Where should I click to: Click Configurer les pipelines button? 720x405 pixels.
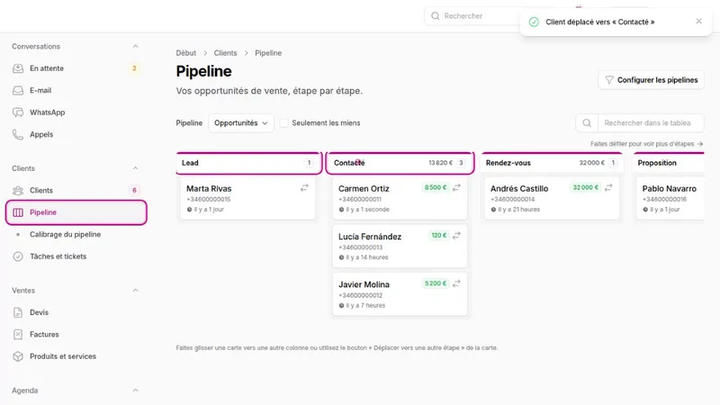tap(651, 80)
